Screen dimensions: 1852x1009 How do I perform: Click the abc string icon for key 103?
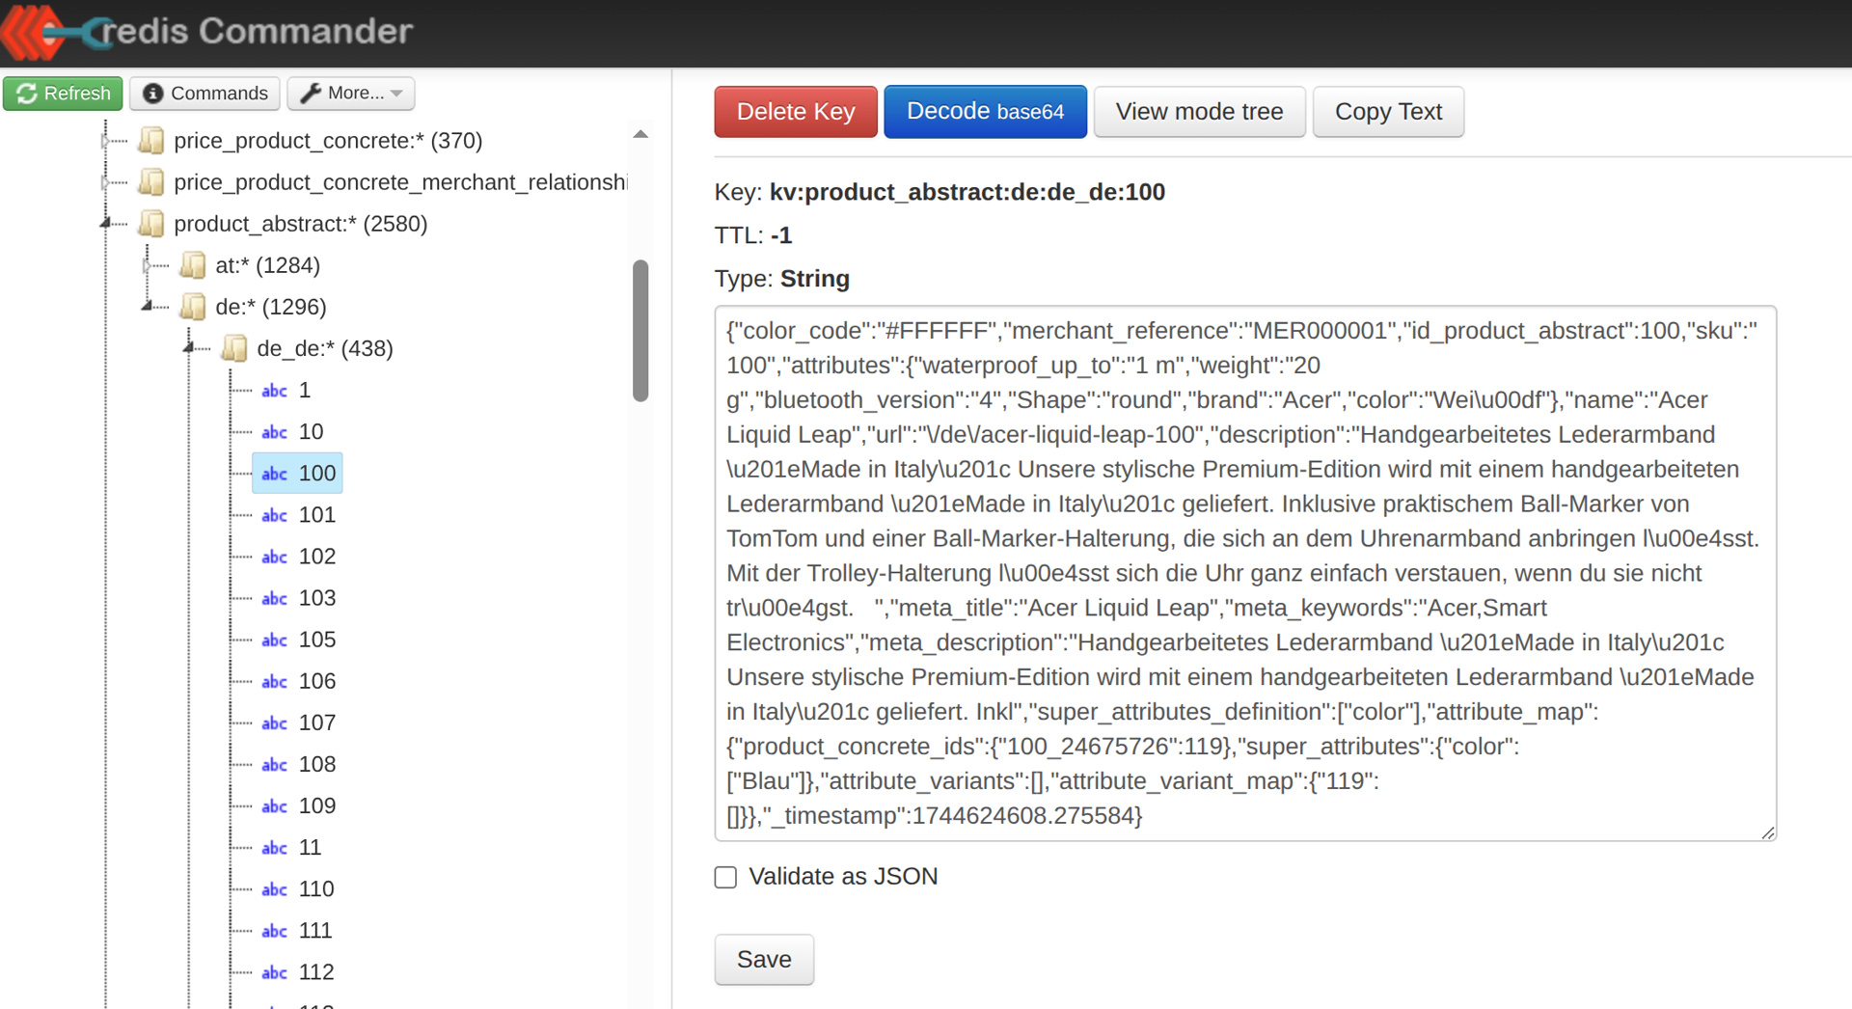coord(274,598)
